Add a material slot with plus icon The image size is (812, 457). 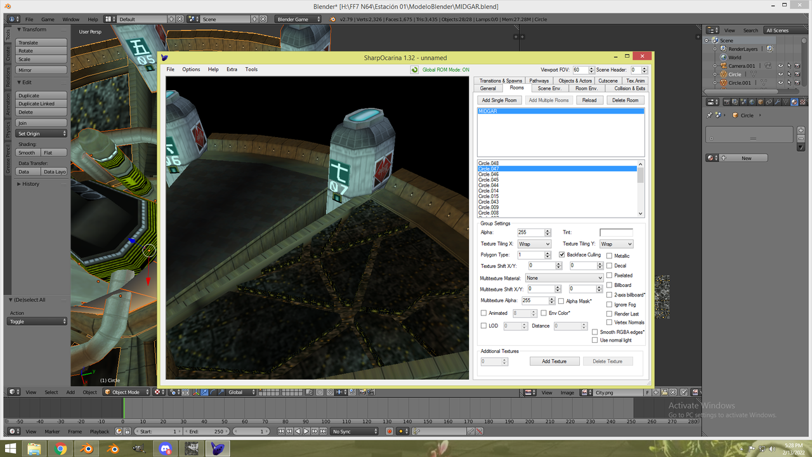[801, 130]
